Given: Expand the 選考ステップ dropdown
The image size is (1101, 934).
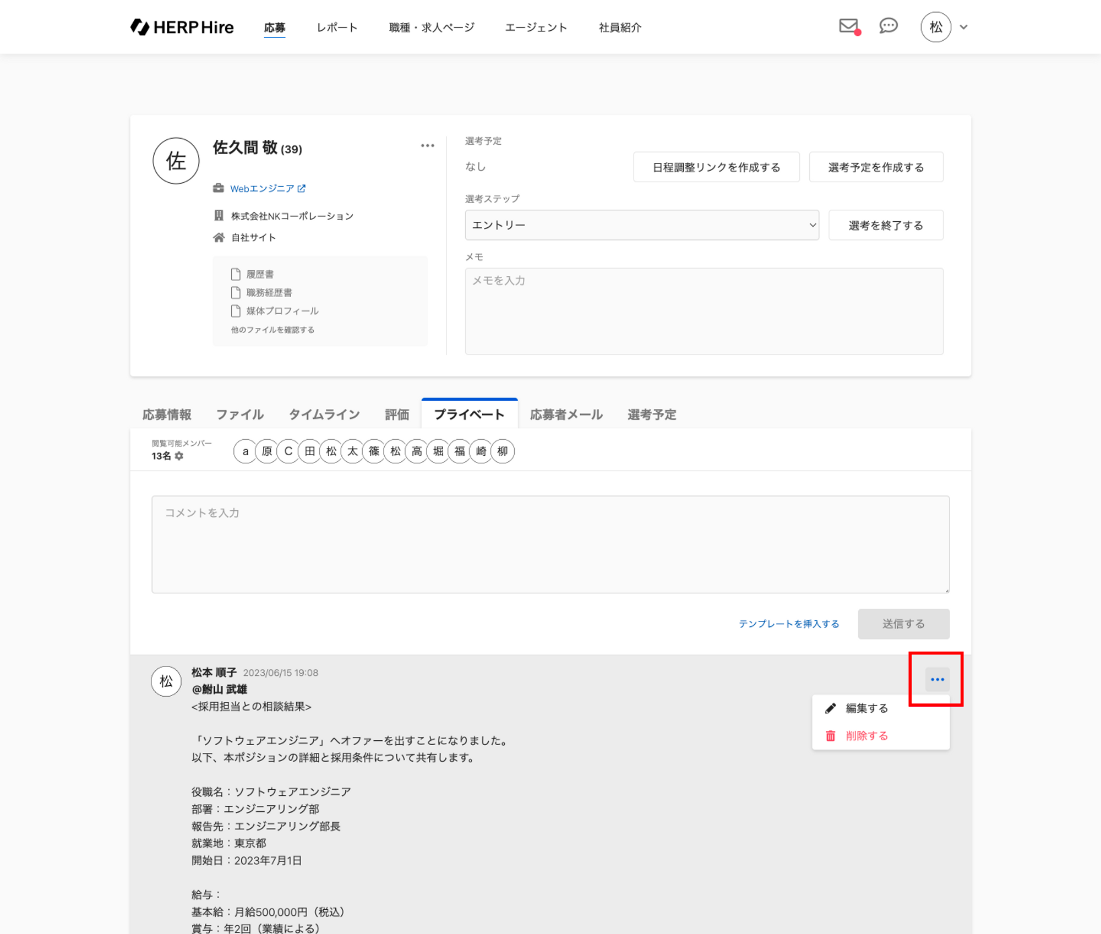Looking at the screenshot, I should click(641, 225).
